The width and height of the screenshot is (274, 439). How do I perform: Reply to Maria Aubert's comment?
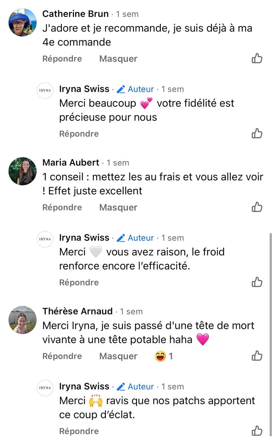(62, 208)
